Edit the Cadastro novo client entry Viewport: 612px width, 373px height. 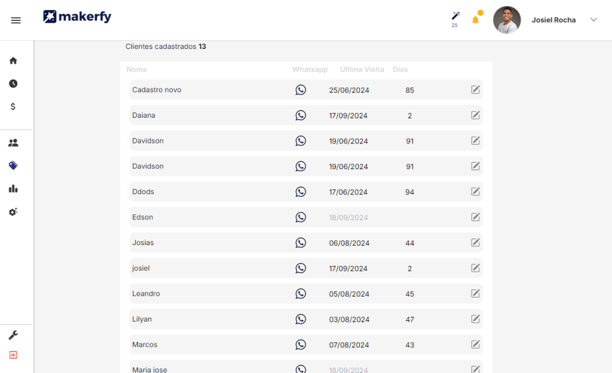(x=475, y=90)
